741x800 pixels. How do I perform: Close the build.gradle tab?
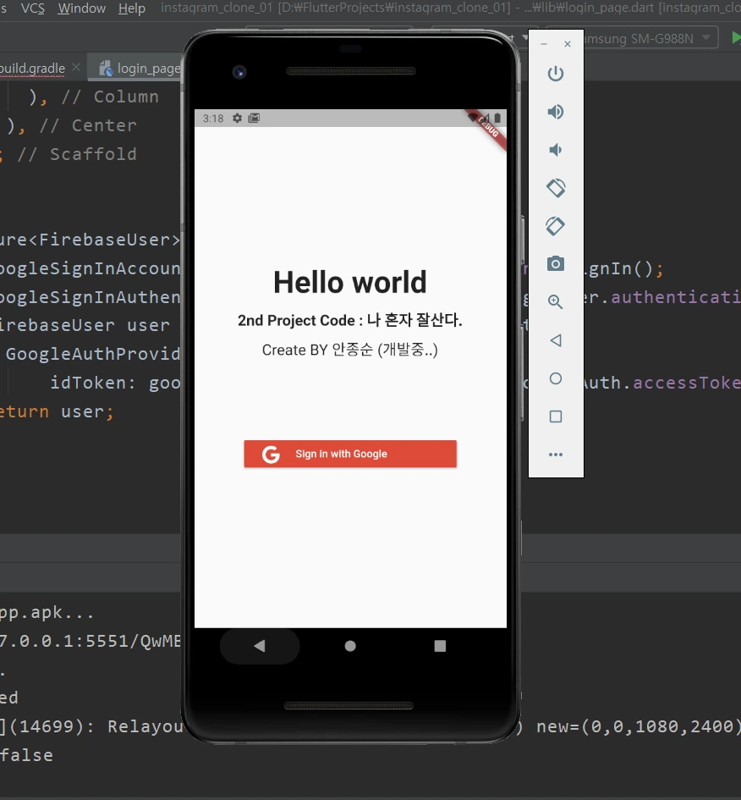pos(76,68)
